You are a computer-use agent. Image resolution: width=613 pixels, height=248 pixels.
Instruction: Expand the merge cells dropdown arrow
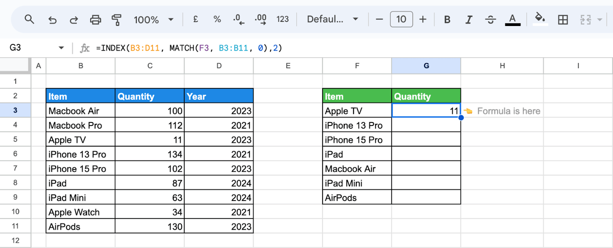(600, 20)
